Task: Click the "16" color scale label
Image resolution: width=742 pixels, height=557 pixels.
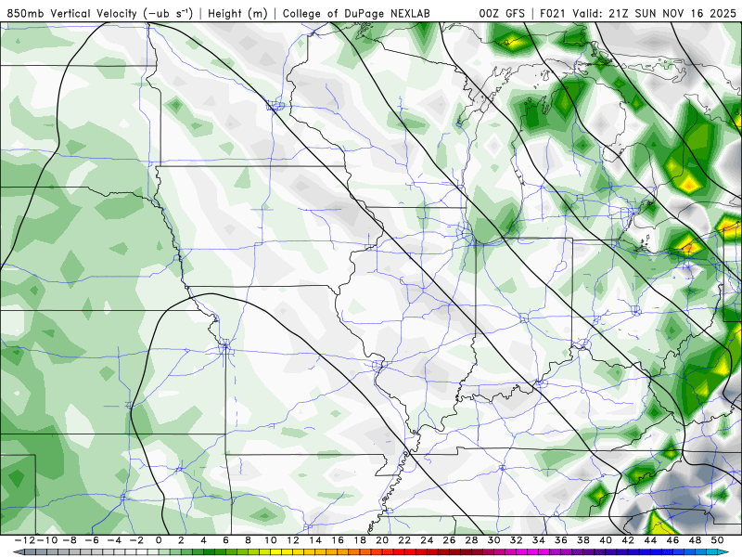Action: pyautogui.click(x=338, y=540)
